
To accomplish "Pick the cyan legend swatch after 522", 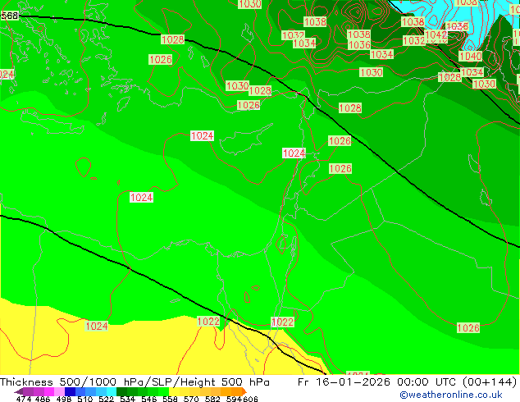I will [112, 391].
